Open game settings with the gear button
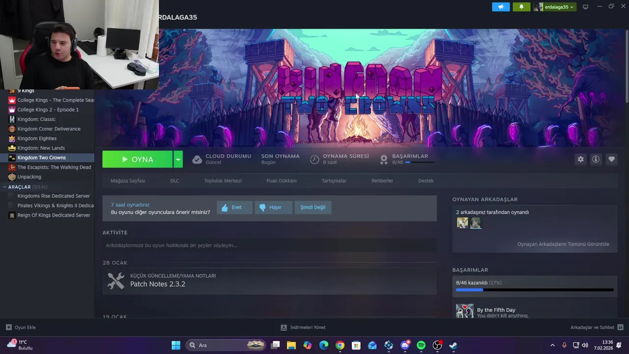Screen dimensions: 629x354 (x=581, y=159)
